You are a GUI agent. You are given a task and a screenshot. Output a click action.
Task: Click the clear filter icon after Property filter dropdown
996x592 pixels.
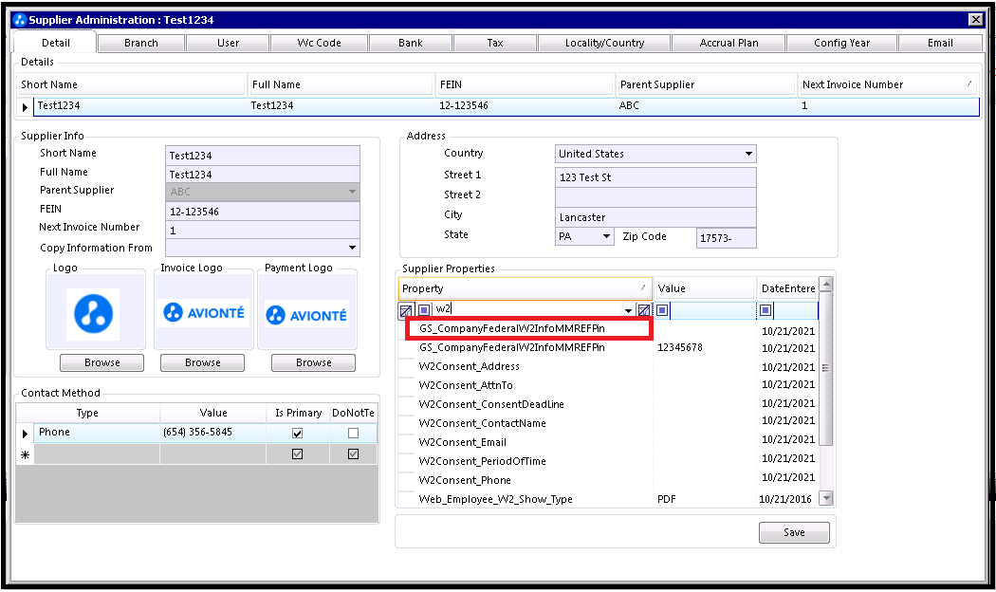[x=644, y=310]
